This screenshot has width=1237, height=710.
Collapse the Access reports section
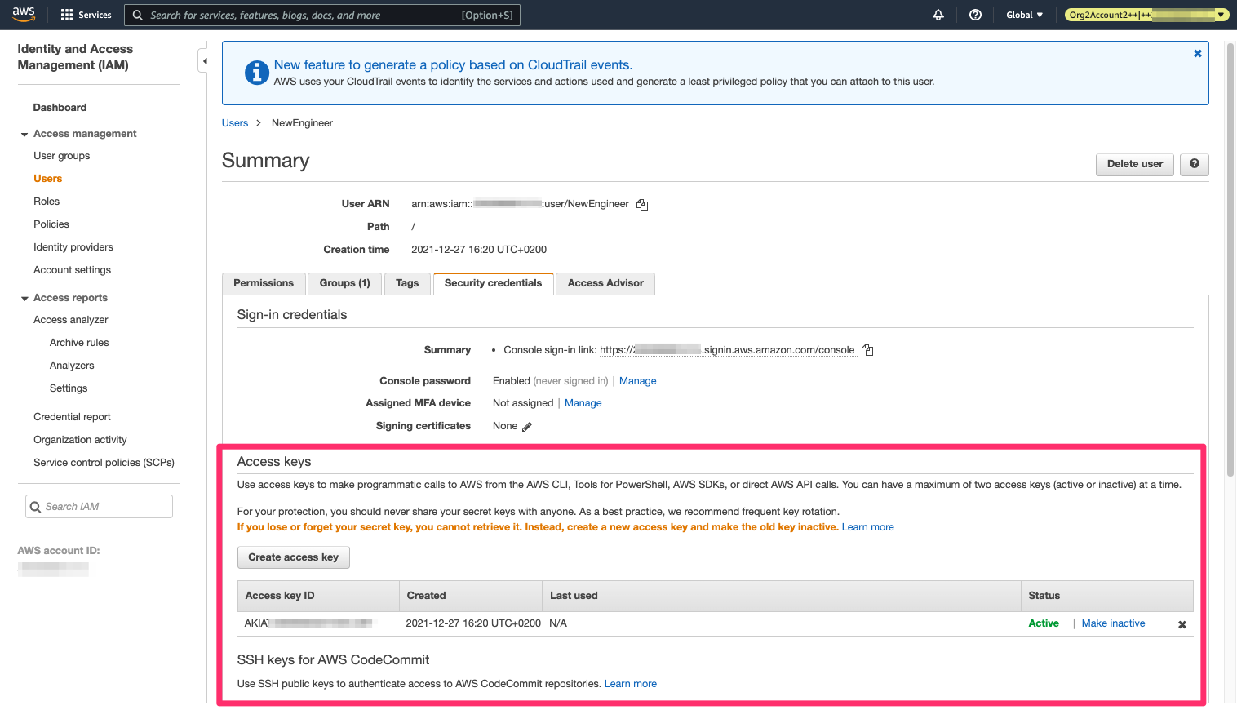click(x=24, y=299)
